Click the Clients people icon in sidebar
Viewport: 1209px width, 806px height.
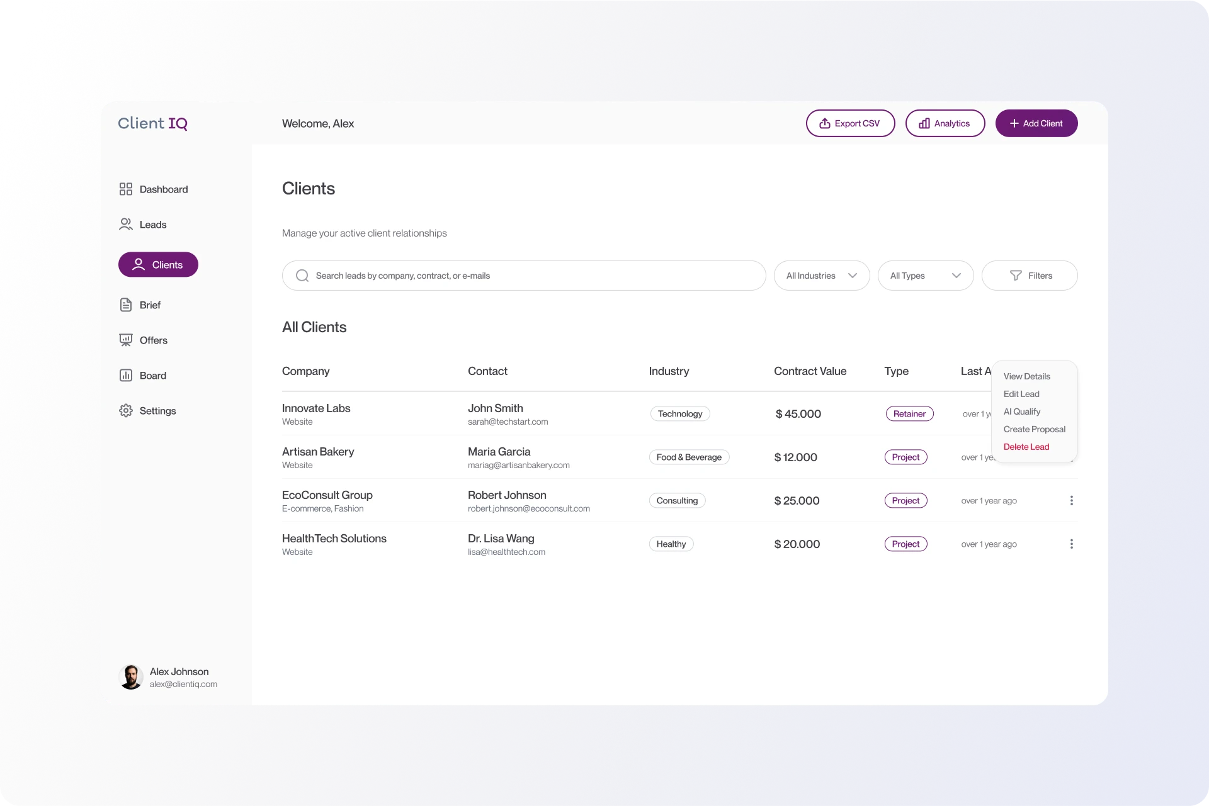[139, 264]
